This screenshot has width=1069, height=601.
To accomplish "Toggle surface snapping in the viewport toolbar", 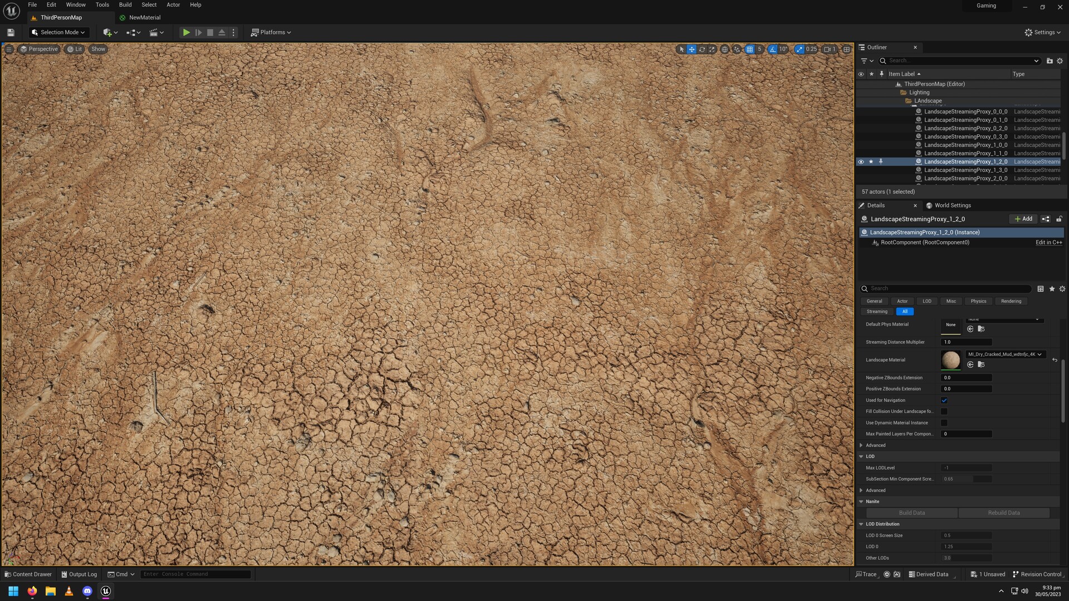I will coord(736,49).
